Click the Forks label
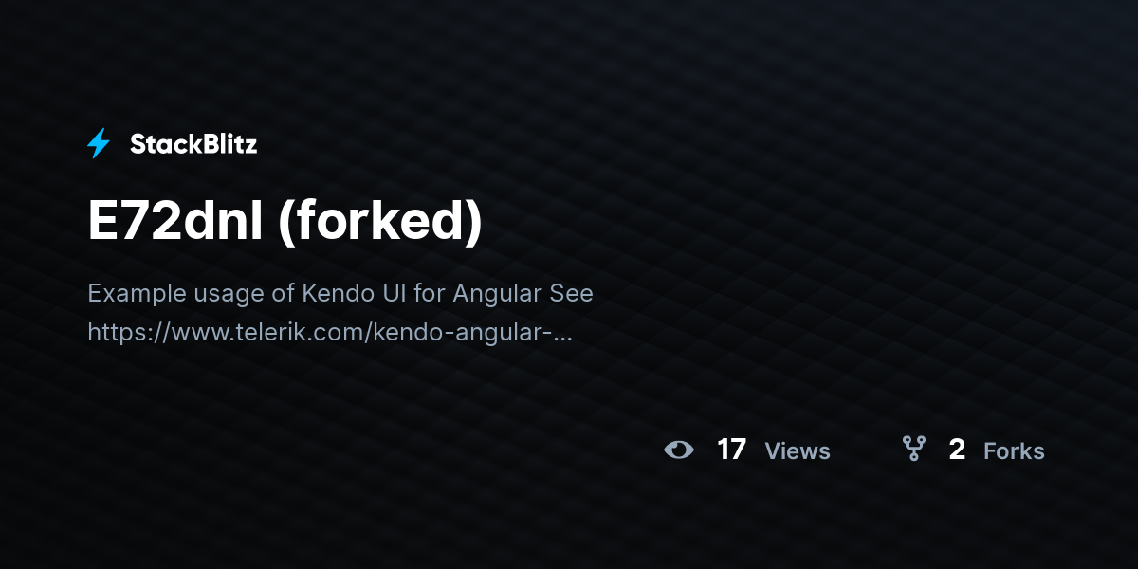The width and height of the screenshot is (1138, 569). click(1014, 451)
